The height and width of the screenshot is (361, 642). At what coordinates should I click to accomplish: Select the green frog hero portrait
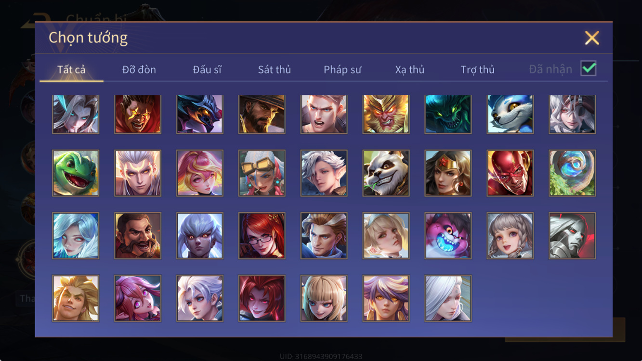tap(76, 173)
